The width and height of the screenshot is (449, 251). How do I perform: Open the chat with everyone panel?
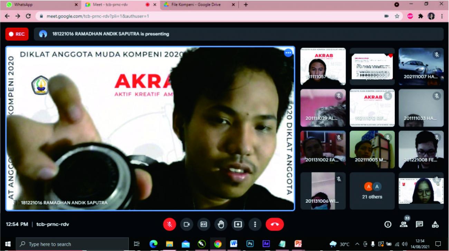point(419,224)
